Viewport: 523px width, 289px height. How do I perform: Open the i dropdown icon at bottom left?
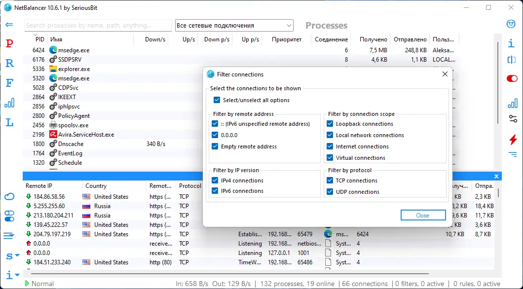[13, 275]
